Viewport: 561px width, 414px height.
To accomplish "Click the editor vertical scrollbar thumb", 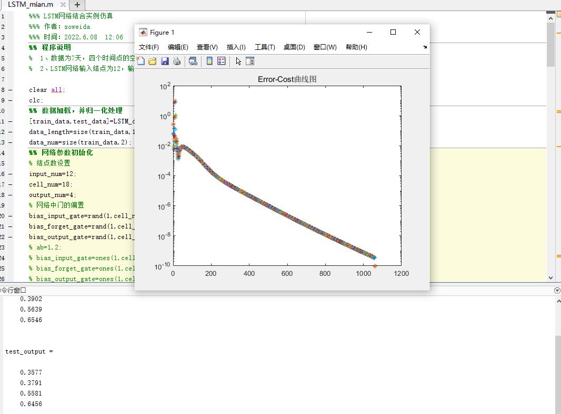I will tap(550, 45).
